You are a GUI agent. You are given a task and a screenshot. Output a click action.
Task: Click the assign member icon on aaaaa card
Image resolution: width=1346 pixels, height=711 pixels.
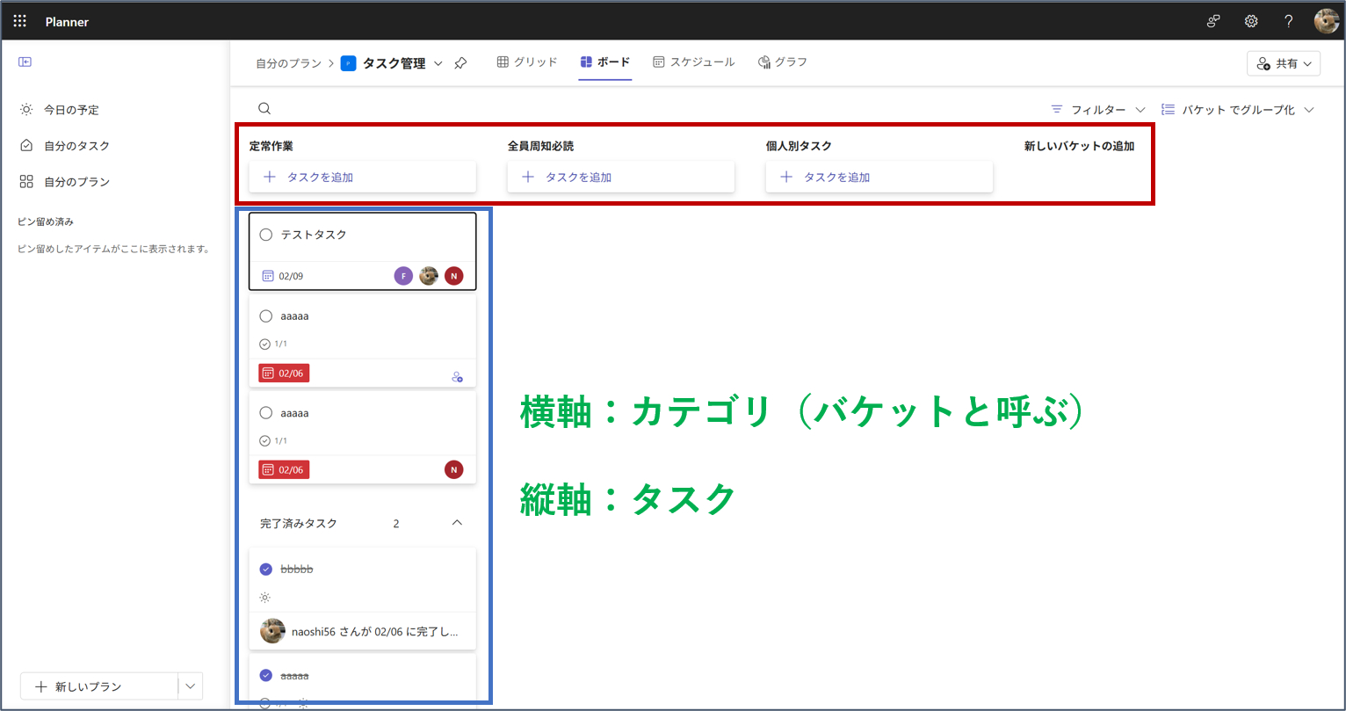(457, 376)
